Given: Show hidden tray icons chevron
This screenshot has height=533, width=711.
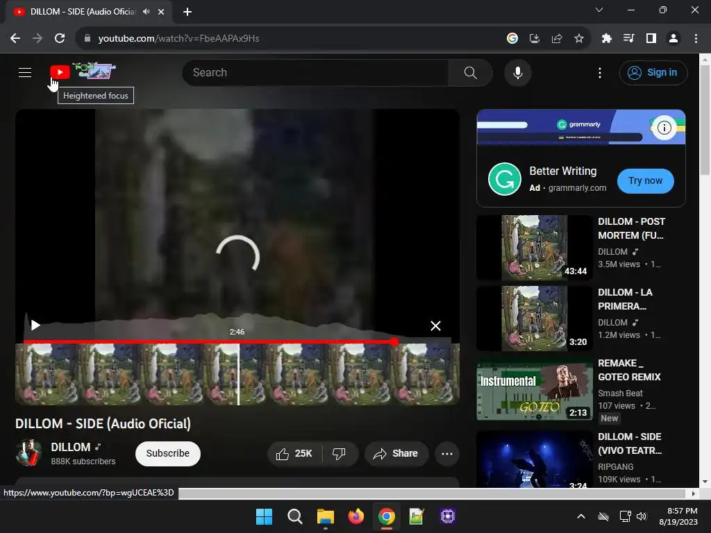Looking at the screenshot, I should (581, 516).
